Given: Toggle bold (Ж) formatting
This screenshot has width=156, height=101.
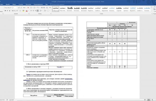Looking at the screenshot, I should 5,11.
